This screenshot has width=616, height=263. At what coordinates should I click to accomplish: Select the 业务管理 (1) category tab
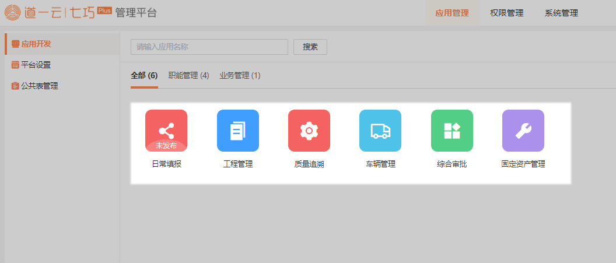coord(240,75)
